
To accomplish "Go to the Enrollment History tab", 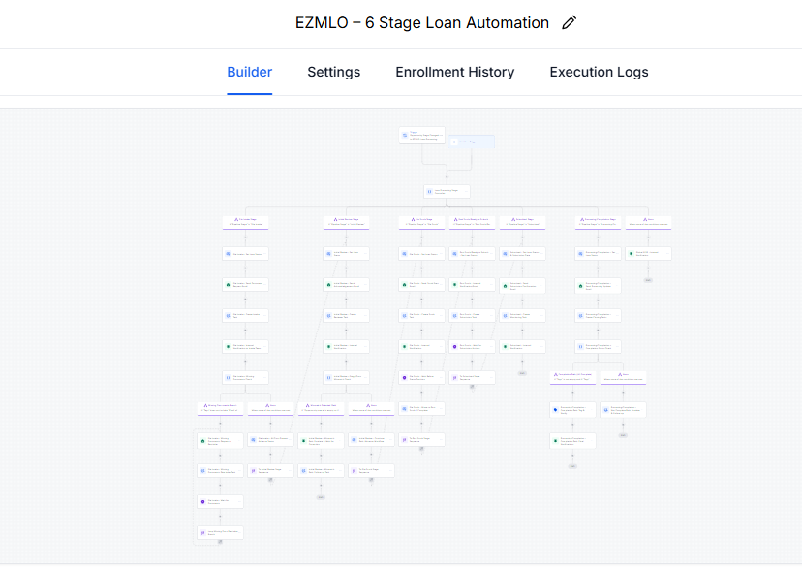I will click(454, 72).
